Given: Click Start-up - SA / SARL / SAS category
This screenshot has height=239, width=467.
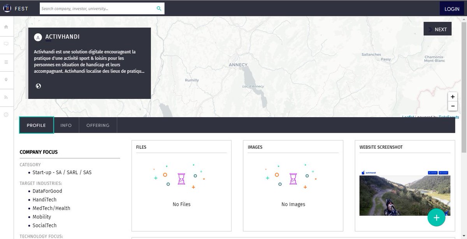Looking at the screenshot, I should (62, 172).
